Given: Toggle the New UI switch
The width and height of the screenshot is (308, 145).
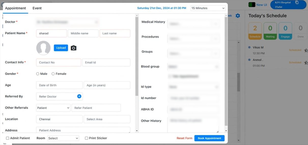Looking at the screenshot, I should coord(252,5).
